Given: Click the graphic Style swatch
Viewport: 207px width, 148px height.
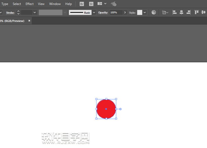Looking at the screenshot, I should [140, 12].
